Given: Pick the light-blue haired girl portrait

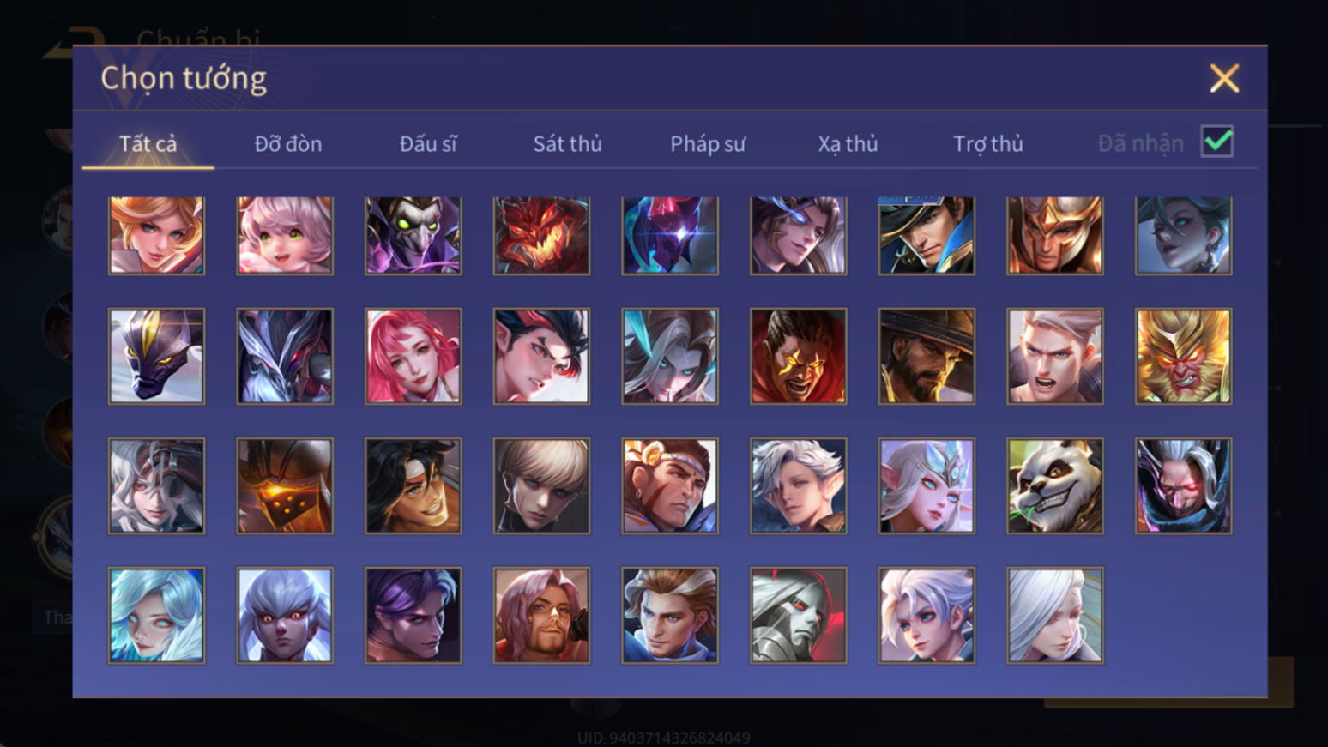Looking at the screenshot, I should pyautogui.click(x=156, y=616).
